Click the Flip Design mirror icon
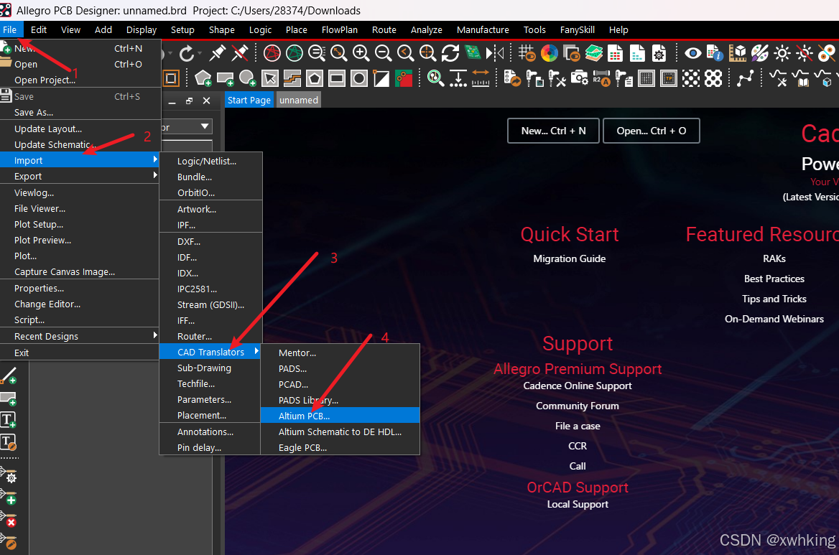The height and width of the screenshot is (555, 839). (x=495, y=53)
